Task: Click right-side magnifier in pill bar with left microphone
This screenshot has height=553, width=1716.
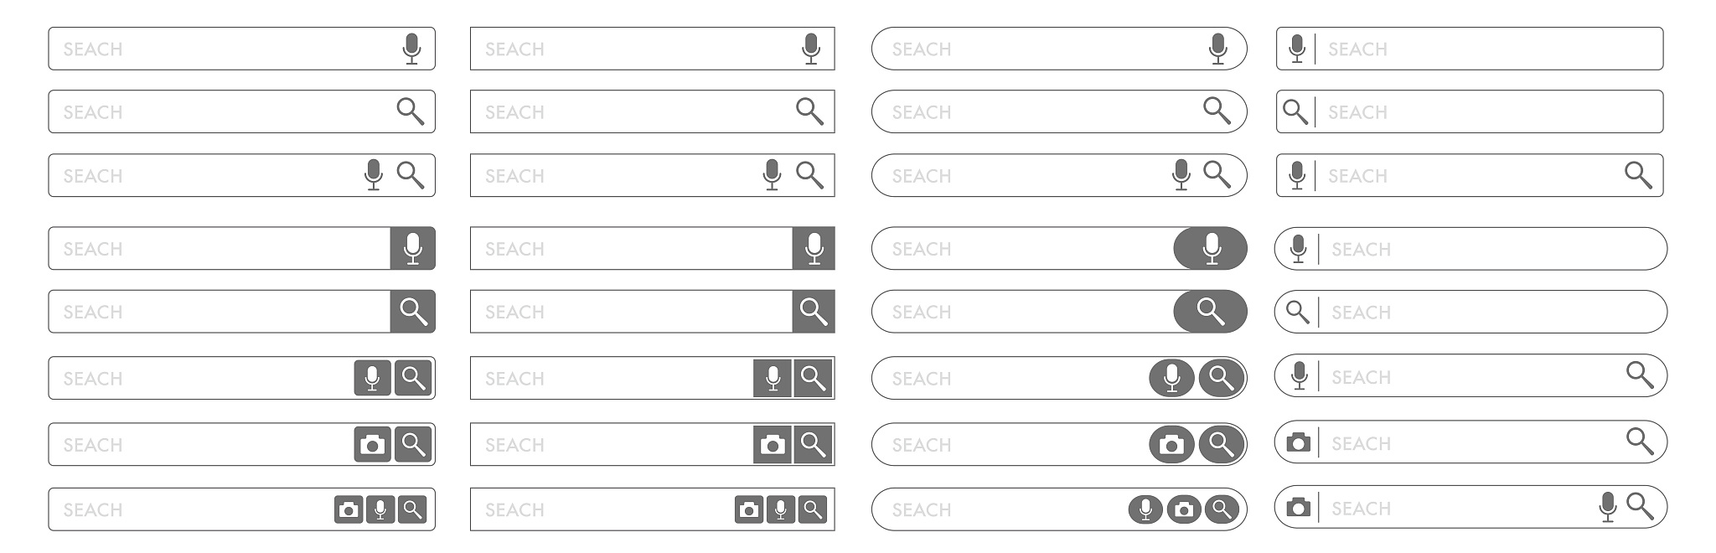Action: [x=1639, y=374]
